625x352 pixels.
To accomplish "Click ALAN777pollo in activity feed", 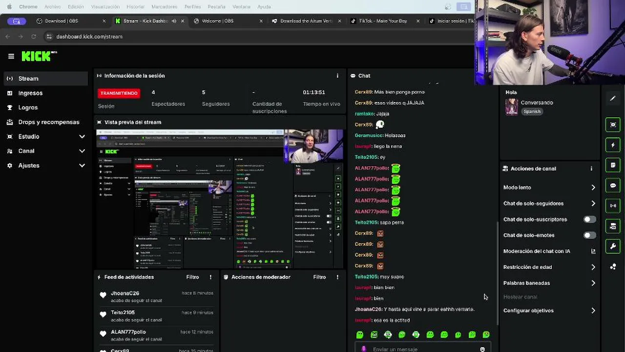I will coord(128,332).
